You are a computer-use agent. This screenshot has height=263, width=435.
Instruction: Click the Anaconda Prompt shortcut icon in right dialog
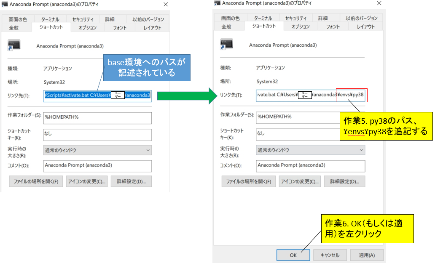tap(227, 44)
